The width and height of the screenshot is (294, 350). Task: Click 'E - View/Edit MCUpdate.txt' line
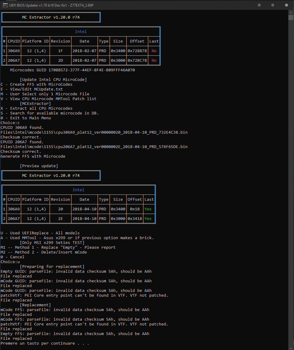(32, 89)
